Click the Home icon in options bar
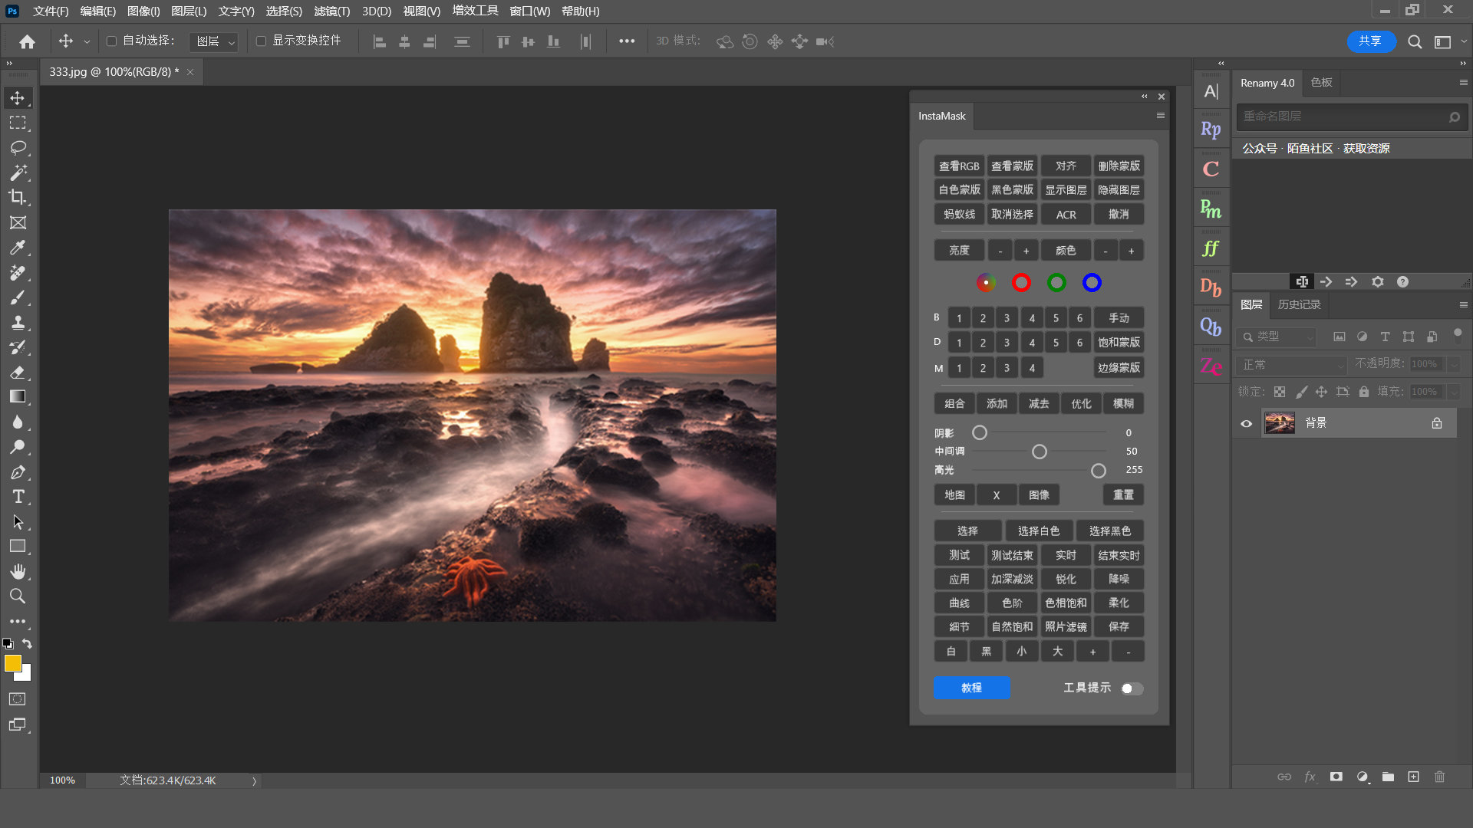 click(x=27, y=41)
